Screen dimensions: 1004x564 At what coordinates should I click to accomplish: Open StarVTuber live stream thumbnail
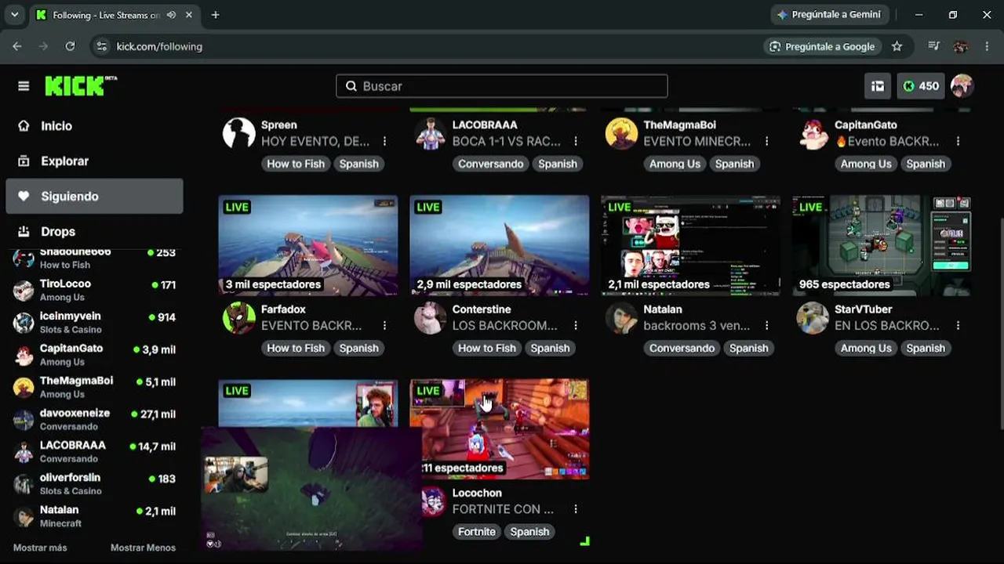click(882, 245)
